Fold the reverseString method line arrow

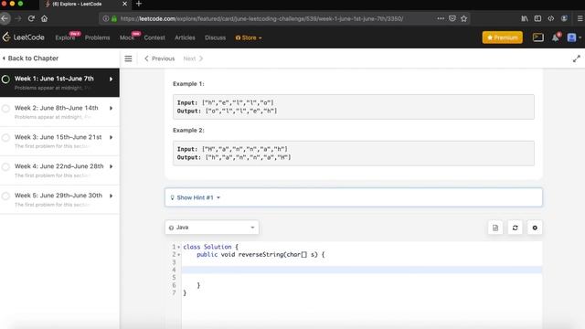(179, 255)
